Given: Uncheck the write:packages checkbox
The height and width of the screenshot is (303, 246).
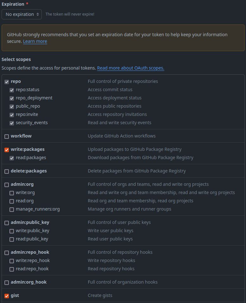Looking at the screenshot, I should 7,150.
